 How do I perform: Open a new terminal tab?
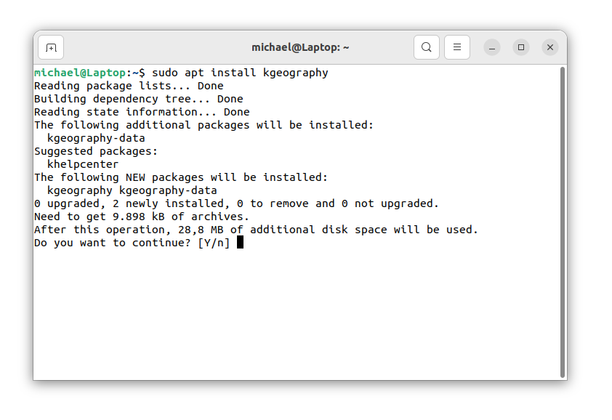[x=51, y=47]
